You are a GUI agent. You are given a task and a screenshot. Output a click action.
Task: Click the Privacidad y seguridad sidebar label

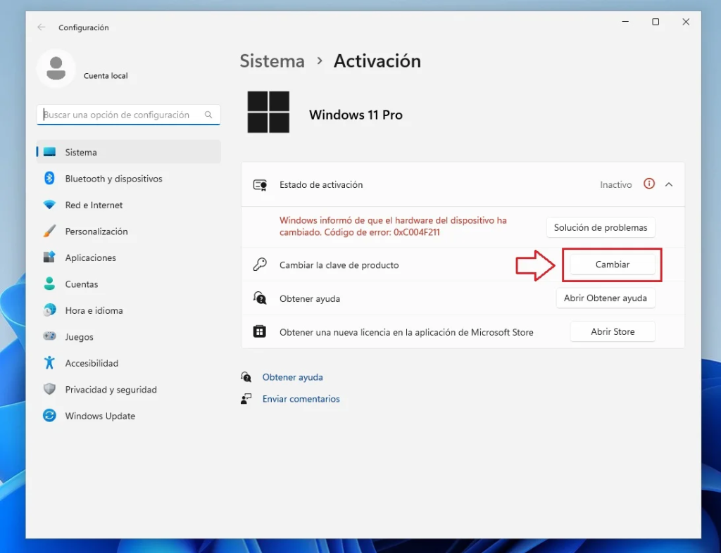coord(111,390)
